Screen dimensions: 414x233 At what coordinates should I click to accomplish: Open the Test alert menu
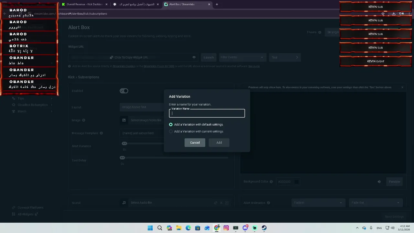pos(285,57)
